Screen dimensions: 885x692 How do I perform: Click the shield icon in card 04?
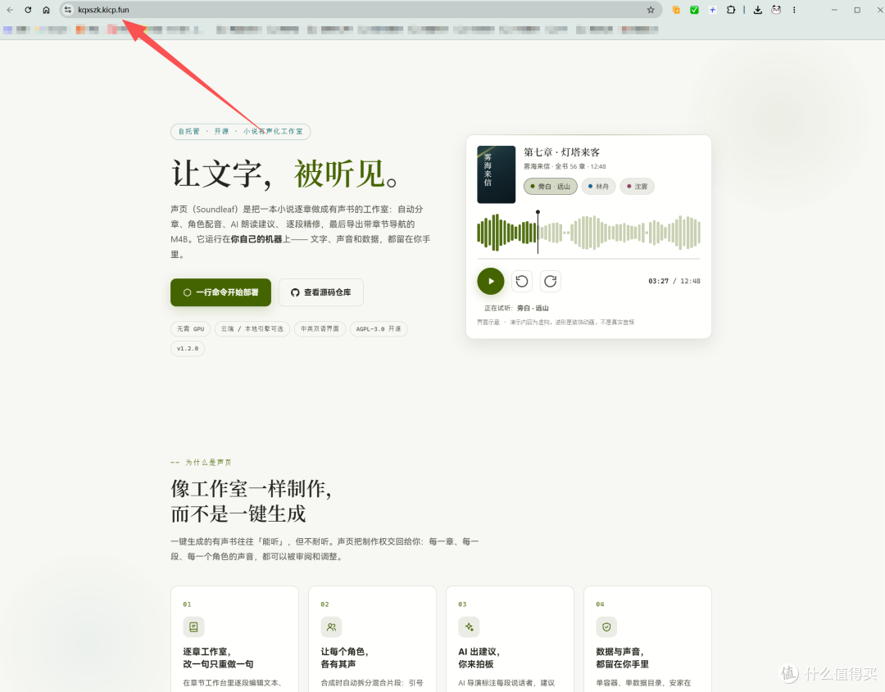pyautogui.click(x=606, y=626)
